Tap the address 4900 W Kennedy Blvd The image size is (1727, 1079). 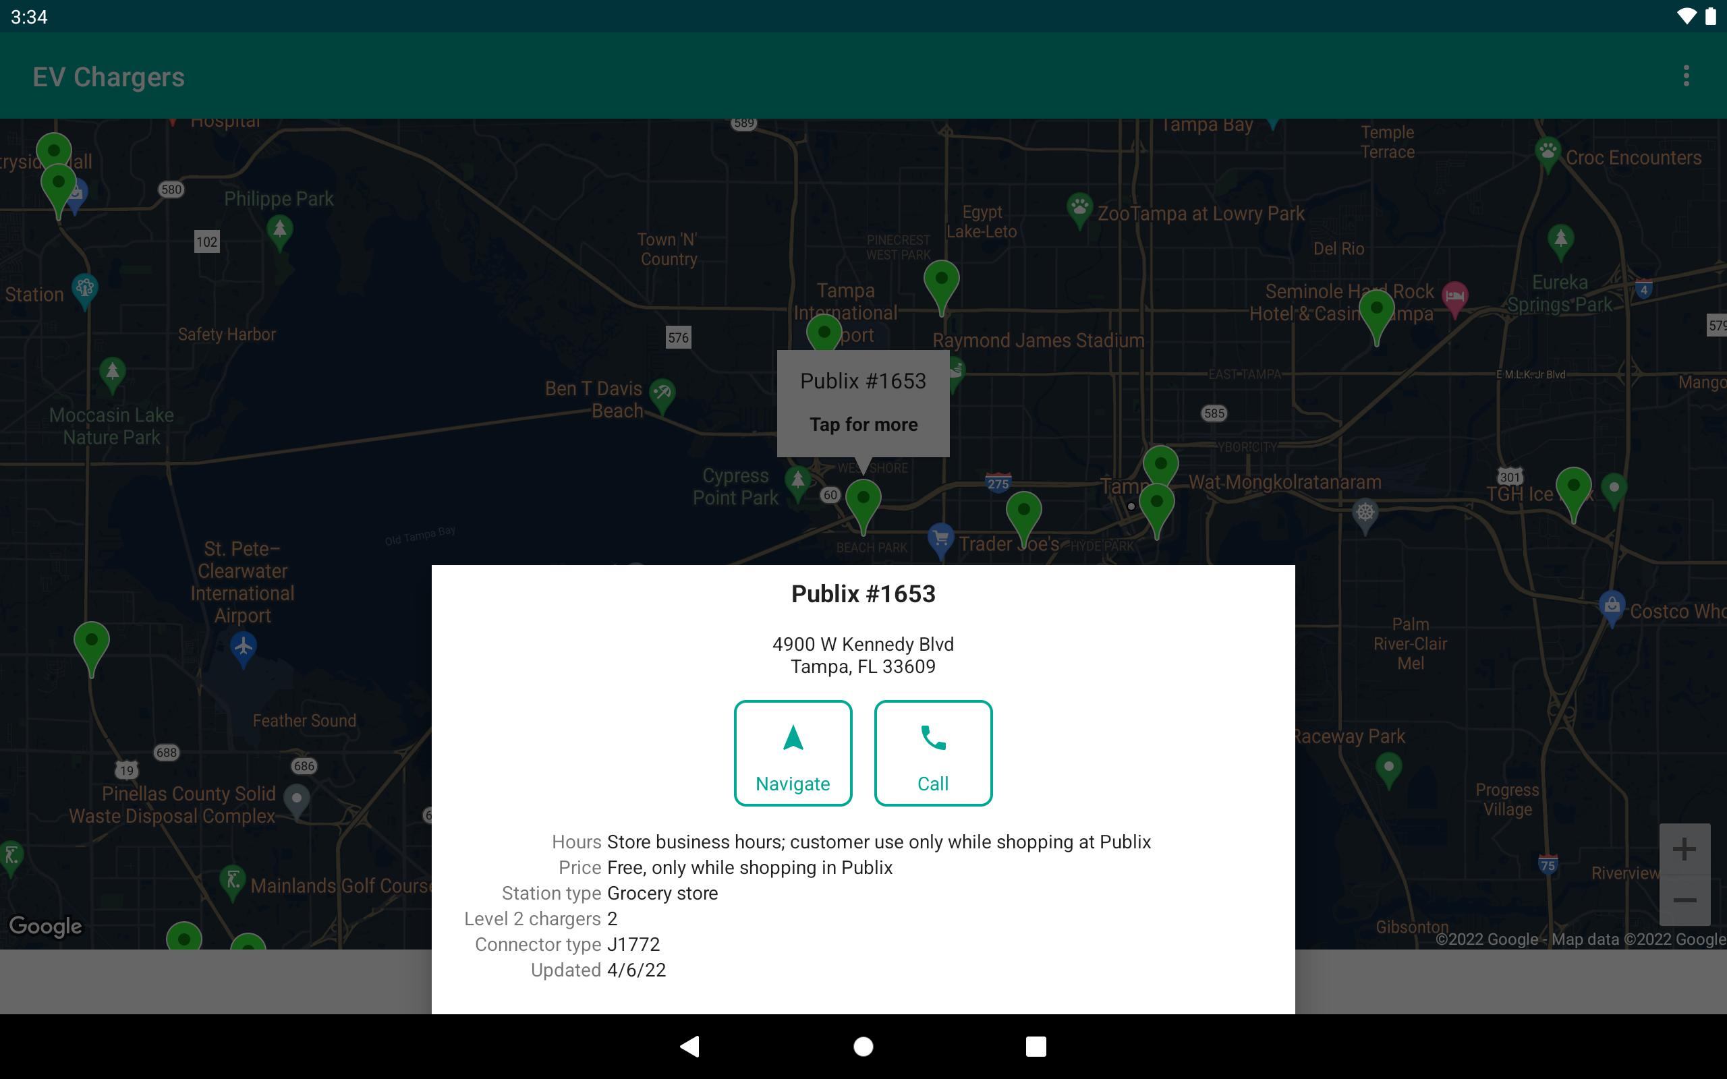pos(863,643)
